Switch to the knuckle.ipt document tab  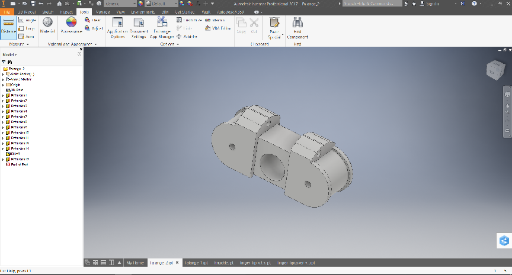[223, 263]
